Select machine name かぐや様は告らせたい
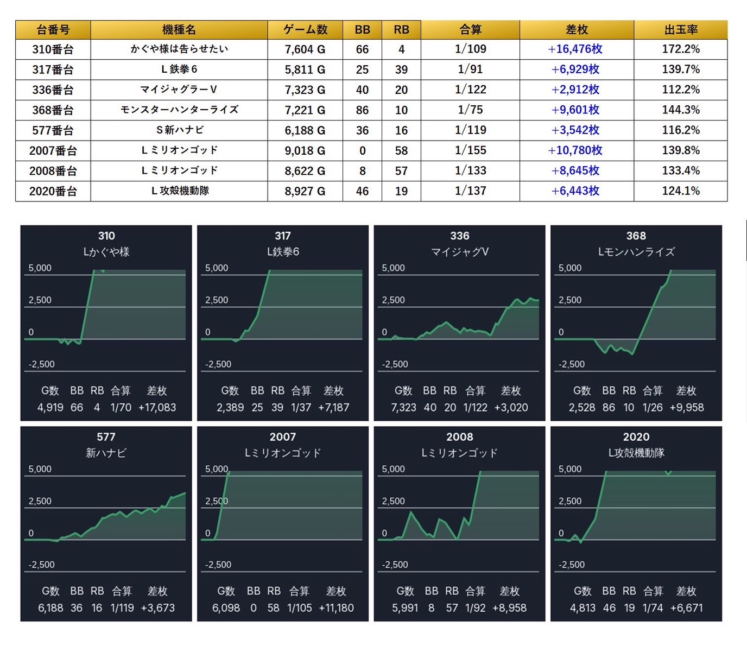The width and height of the screenshot is (747, 646). [x=179, y=49]
